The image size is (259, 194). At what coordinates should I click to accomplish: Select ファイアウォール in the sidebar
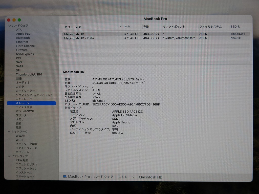click(x=26, y=148)
